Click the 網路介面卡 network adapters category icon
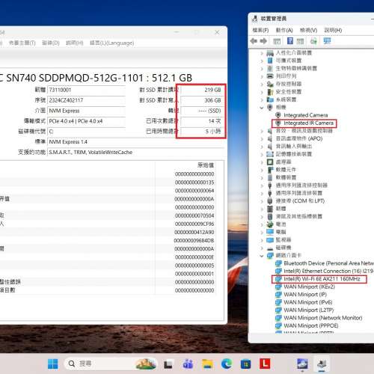 [x=270, y=255]
